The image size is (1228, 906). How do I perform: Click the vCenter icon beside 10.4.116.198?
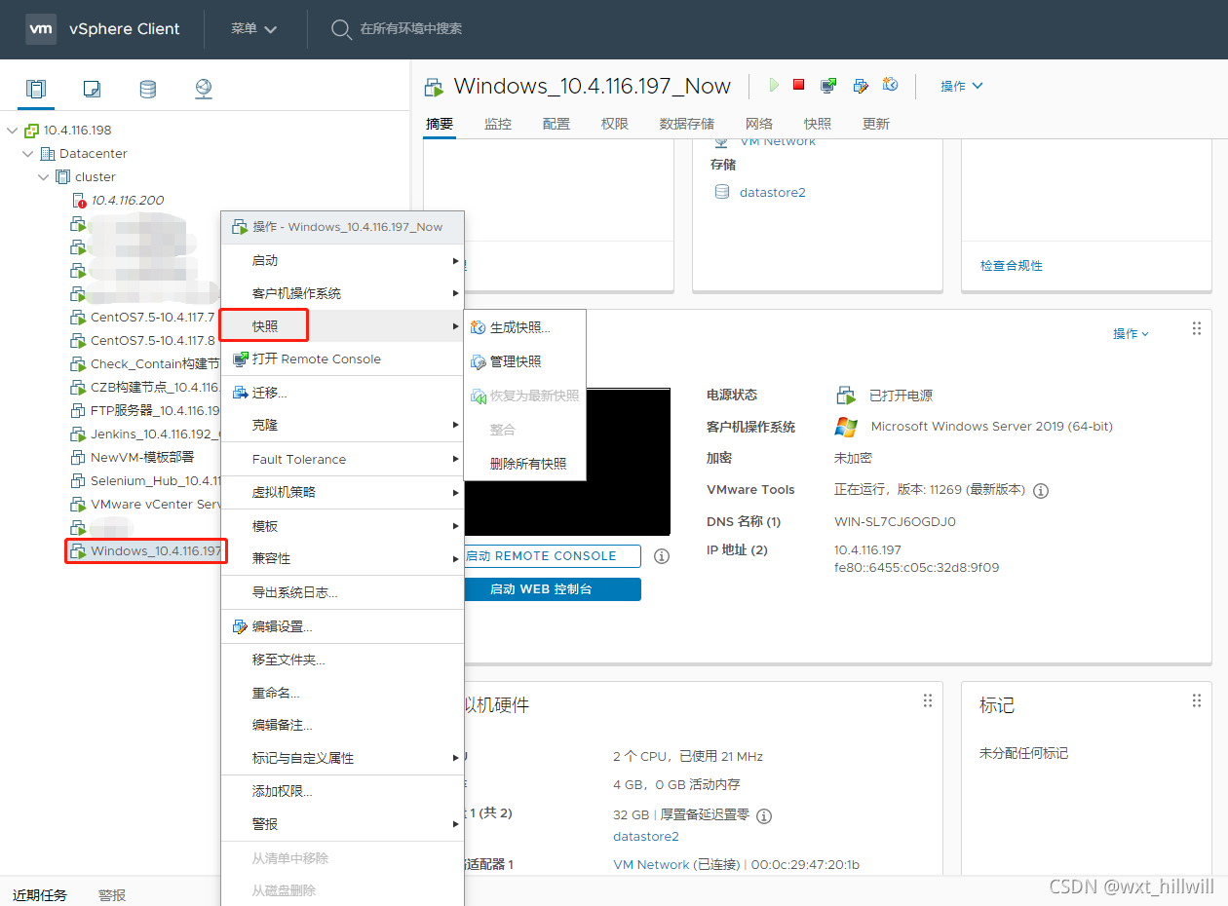[31, 131]
